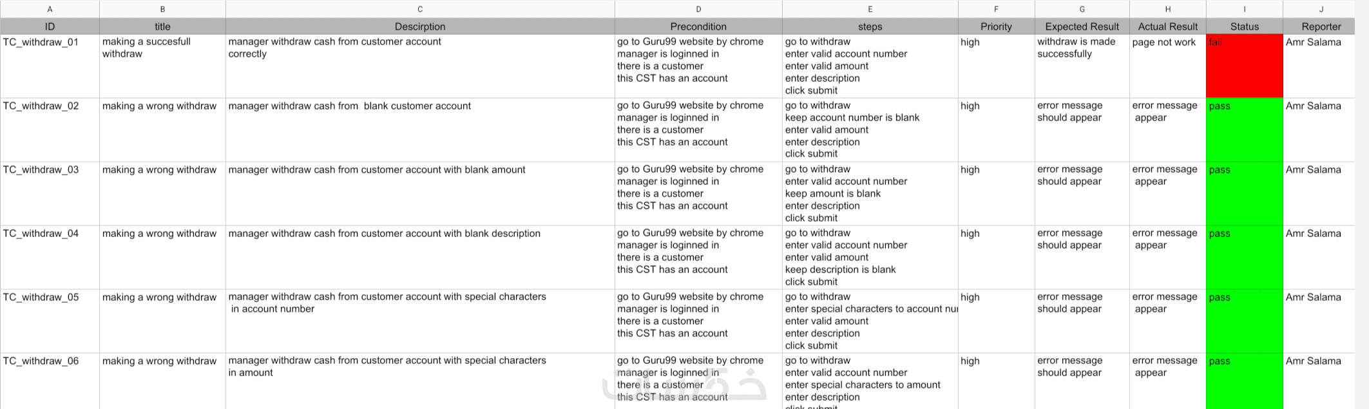1369x409 pixels.
Task: Click the "page not work" actual result cell
Action: pos(1167,65)
